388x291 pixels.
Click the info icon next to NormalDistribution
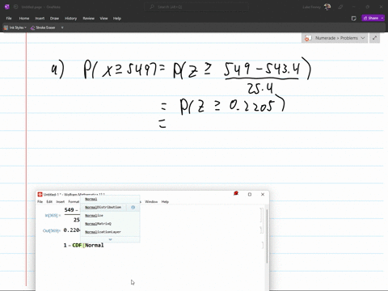pos(133,207)
